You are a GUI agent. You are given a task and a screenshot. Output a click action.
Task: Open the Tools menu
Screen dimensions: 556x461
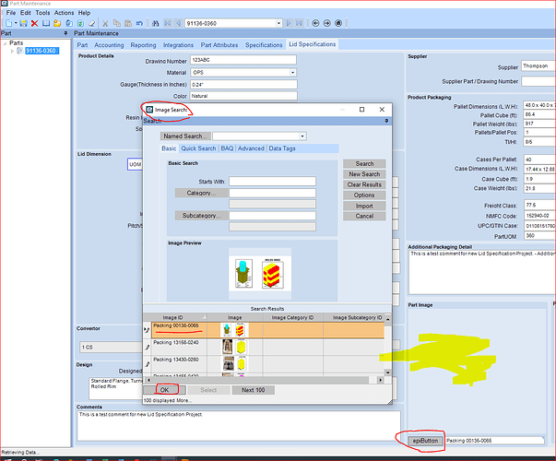[x=42, y=13]
